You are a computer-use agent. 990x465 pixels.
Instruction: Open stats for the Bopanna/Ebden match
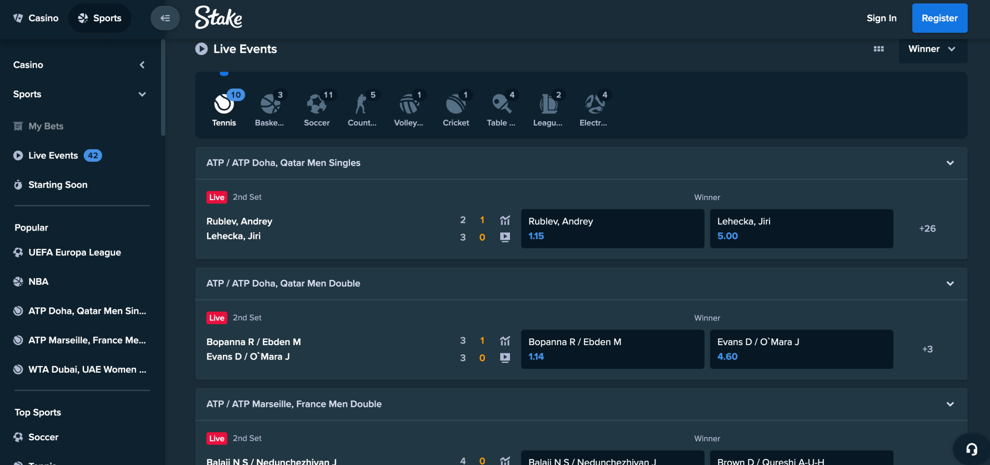coord(505,341)
